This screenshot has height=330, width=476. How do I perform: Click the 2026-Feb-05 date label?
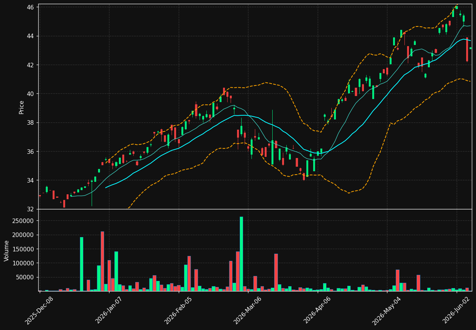tap(178, 310)
